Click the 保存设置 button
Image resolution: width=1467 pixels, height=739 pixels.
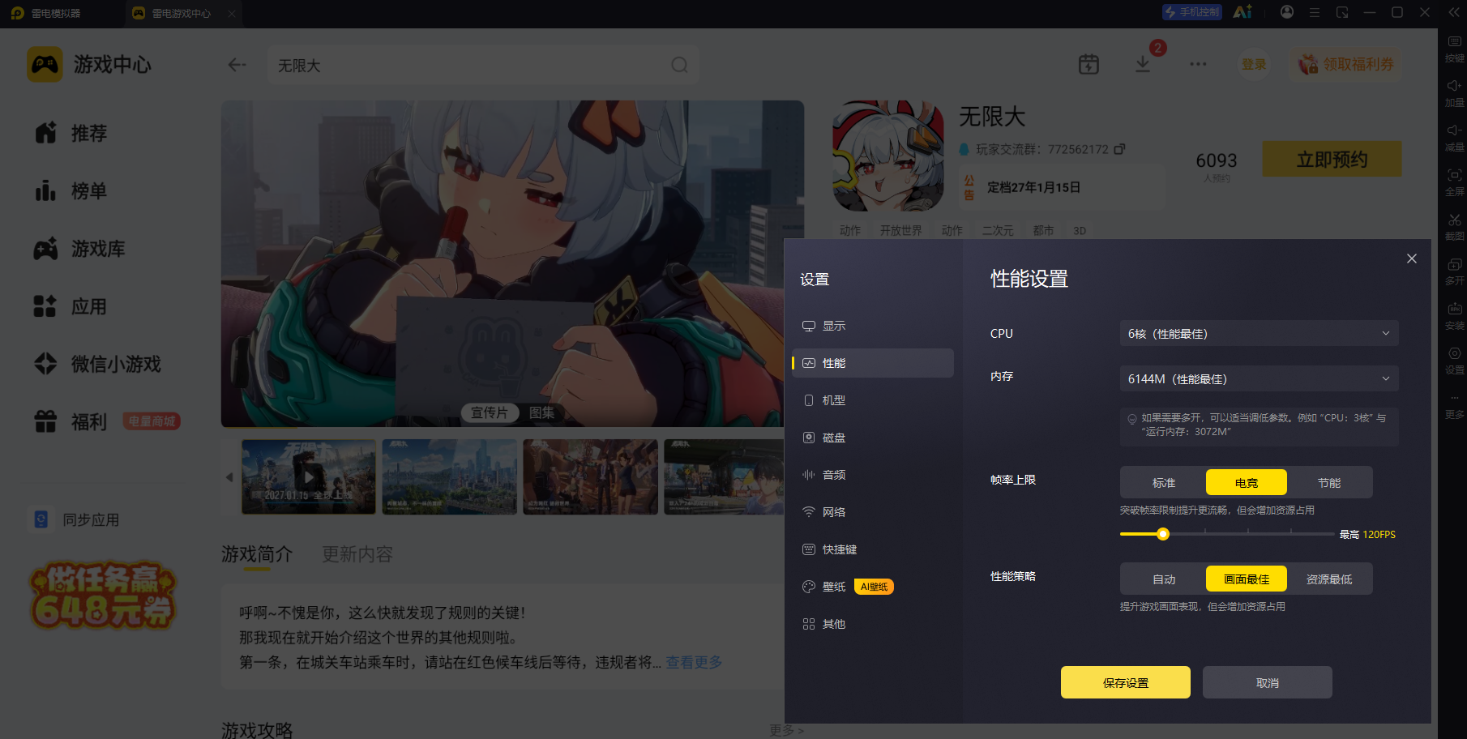(1126, 682)
